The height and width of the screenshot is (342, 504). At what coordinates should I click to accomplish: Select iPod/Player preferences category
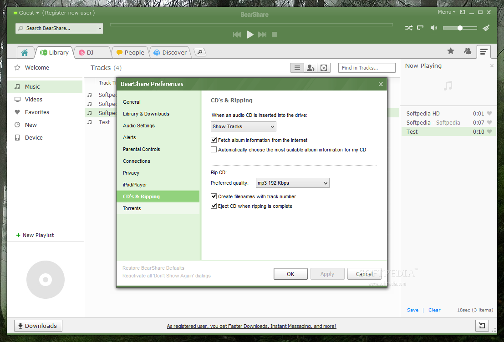coord(158,185)
